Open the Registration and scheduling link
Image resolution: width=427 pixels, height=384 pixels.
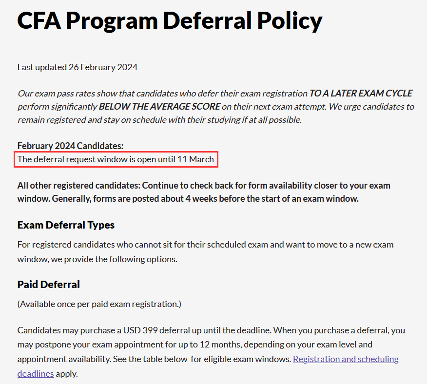coord(346,359)
